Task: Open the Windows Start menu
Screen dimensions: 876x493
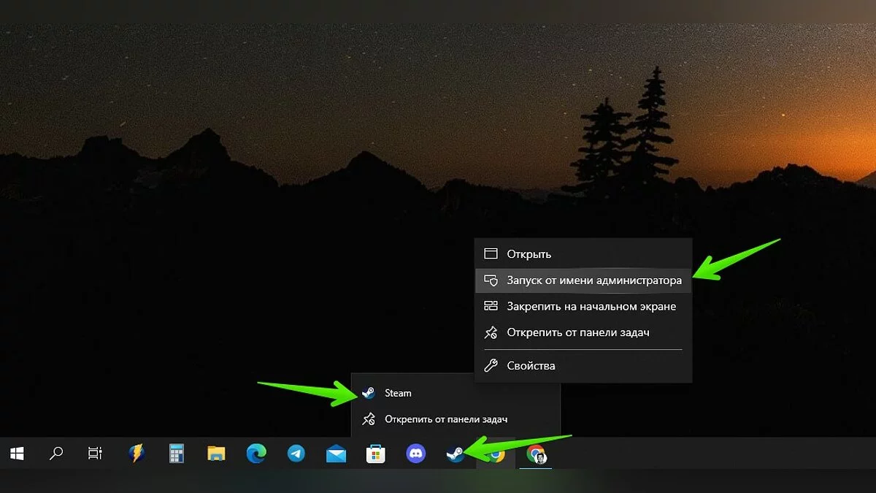Action: coord(18,454)
